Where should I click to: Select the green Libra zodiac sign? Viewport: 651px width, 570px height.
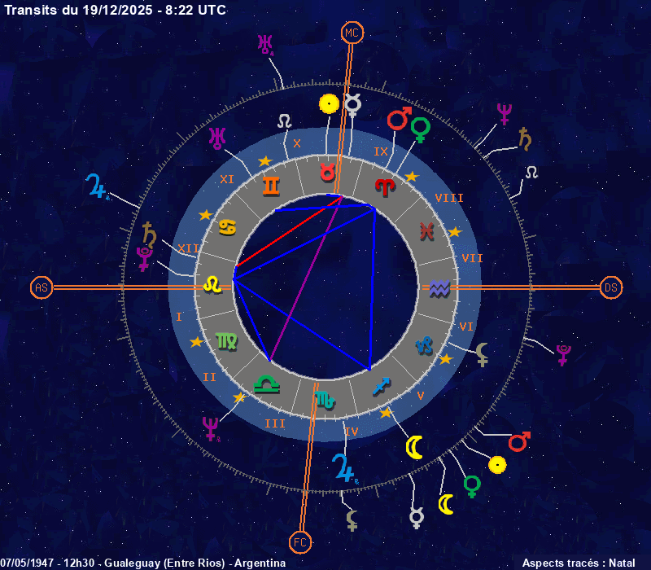point(265,381)
